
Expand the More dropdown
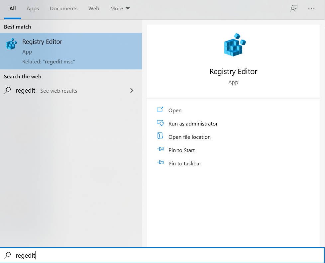[x=120, y=9]
